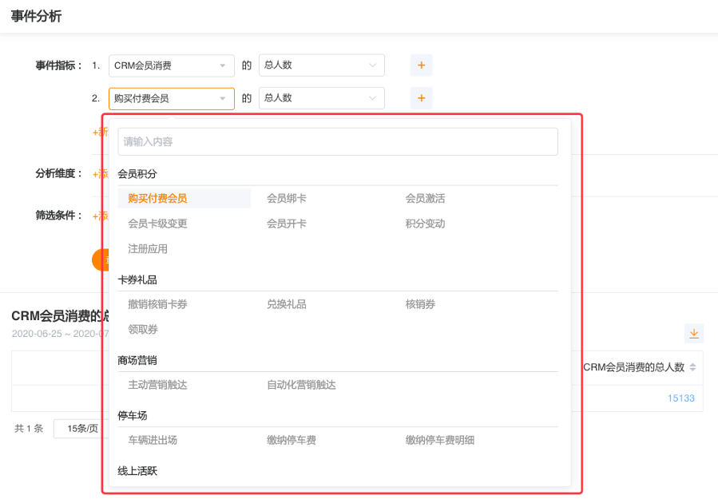Select 自动化营销触达 under 商场营销
Screen dimensions: 718x499
pyautogui.click(x=301, y=385)
